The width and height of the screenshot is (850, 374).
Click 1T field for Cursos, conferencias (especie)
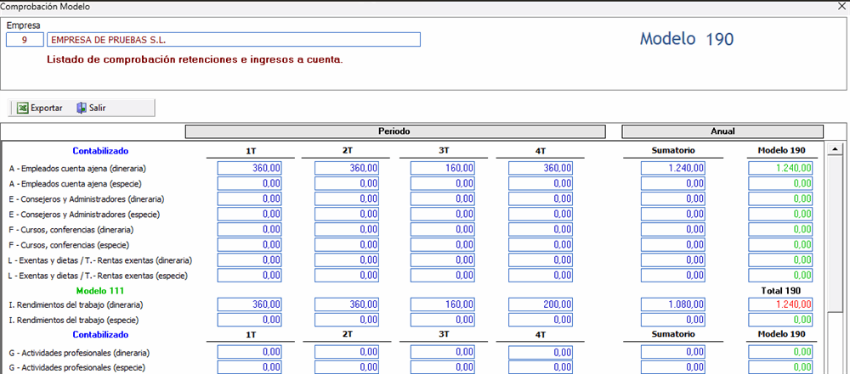coord(250,245)
